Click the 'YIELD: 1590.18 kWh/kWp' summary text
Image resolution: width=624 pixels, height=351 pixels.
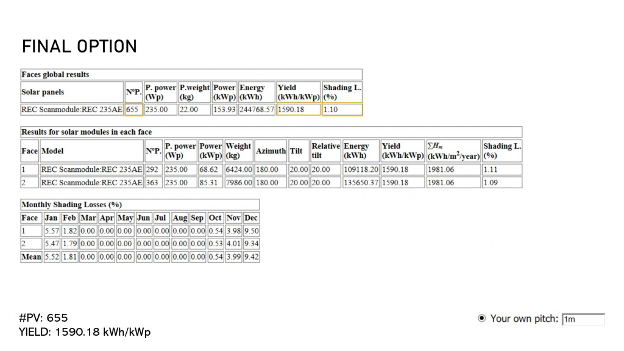pyautogui.click(x=85, y=332)
